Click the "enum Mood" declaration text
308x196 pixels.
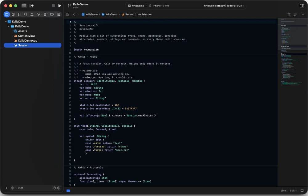(80, 126)
